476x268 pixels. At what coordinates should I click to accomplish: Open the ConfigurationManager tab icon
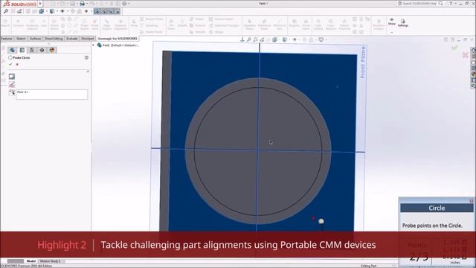pos(32,50)
